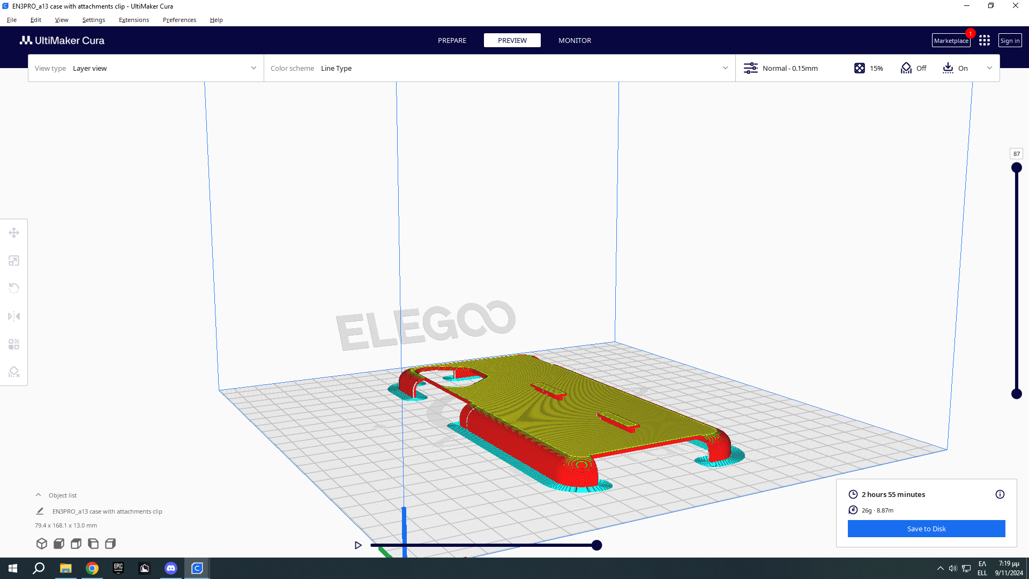Open Per Model Settings tool
The height and width of the screenshot is (579, 1029).
pyautogui.click(x=14, y=344)
